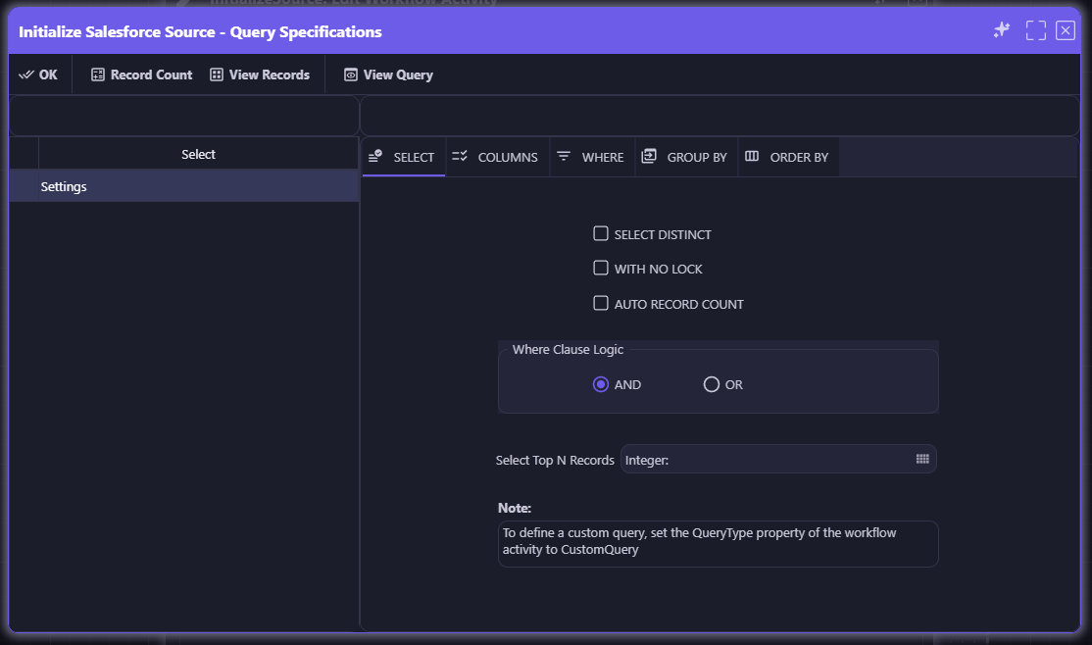The height and width of the screenshot is (645, 1092).
Task: Click the grid icon in the Integer field
Action: pos(922,459)
